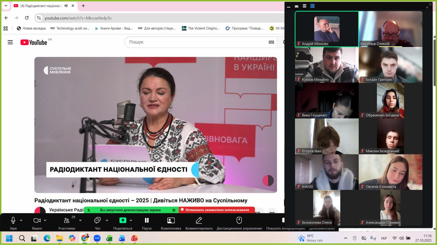Click the Remote control mouse icon
Viewport: 437px width, 245px height.
pyautogui.click(x=239, y=220)
